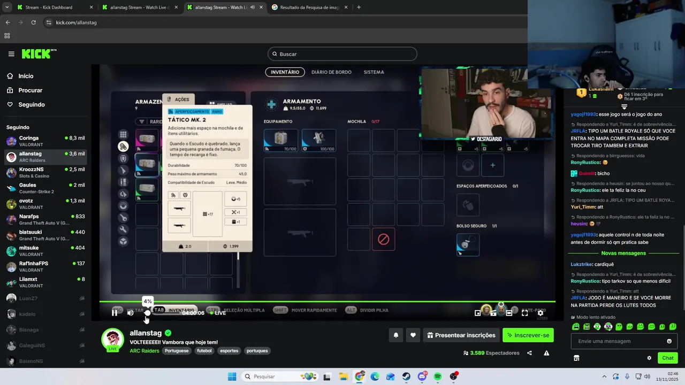685x385 pixels.
Task: Open emoji picker in chat input
Action: point(669,341)
